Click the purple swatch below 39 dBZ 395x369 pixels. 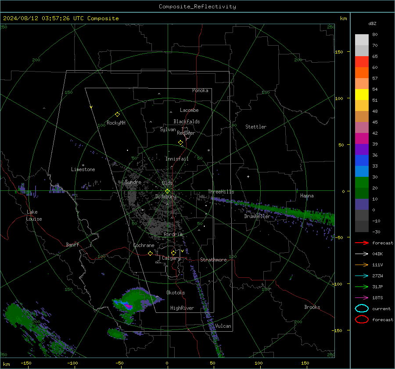362,150
